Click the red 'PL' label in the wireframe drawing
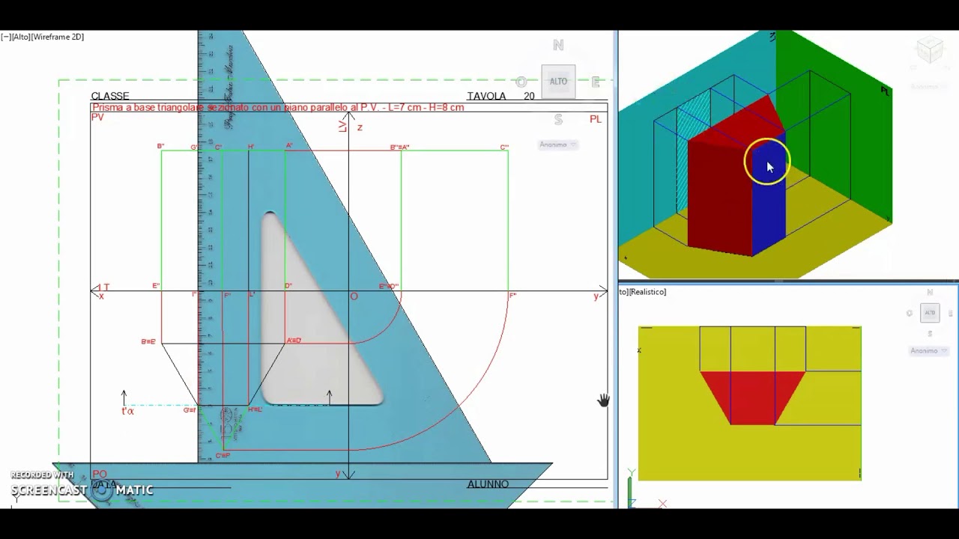The image size is (959, 539). tap(596, 119)
